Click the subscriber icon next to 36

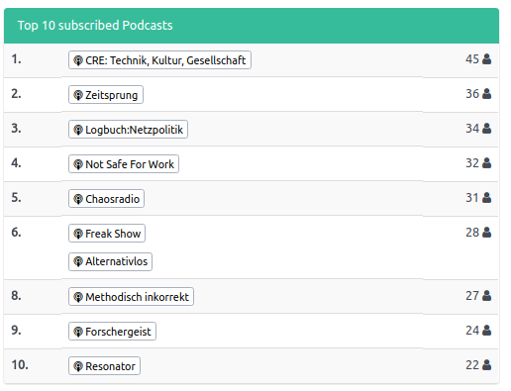(486, 94)
